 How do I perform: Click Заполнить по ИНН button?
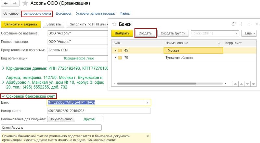click(87, 24)
